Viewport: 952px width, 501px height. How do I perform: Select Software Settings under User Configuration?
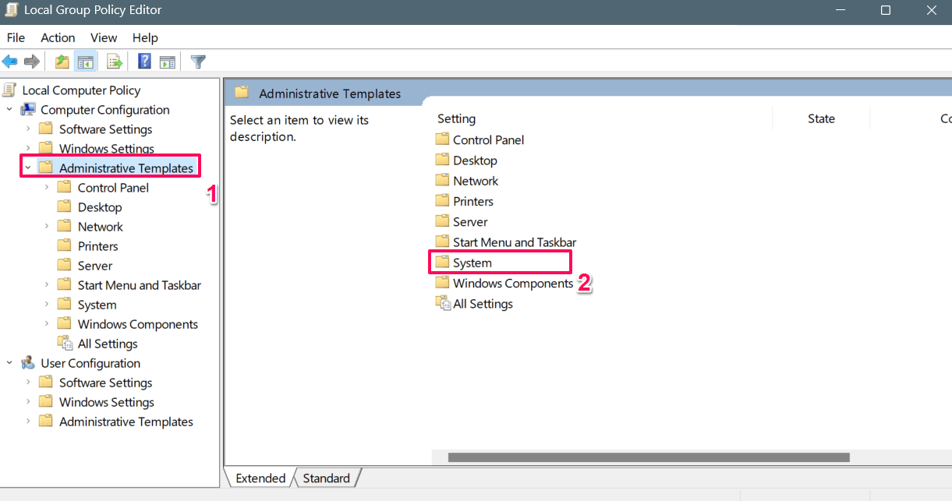point(105,382)
